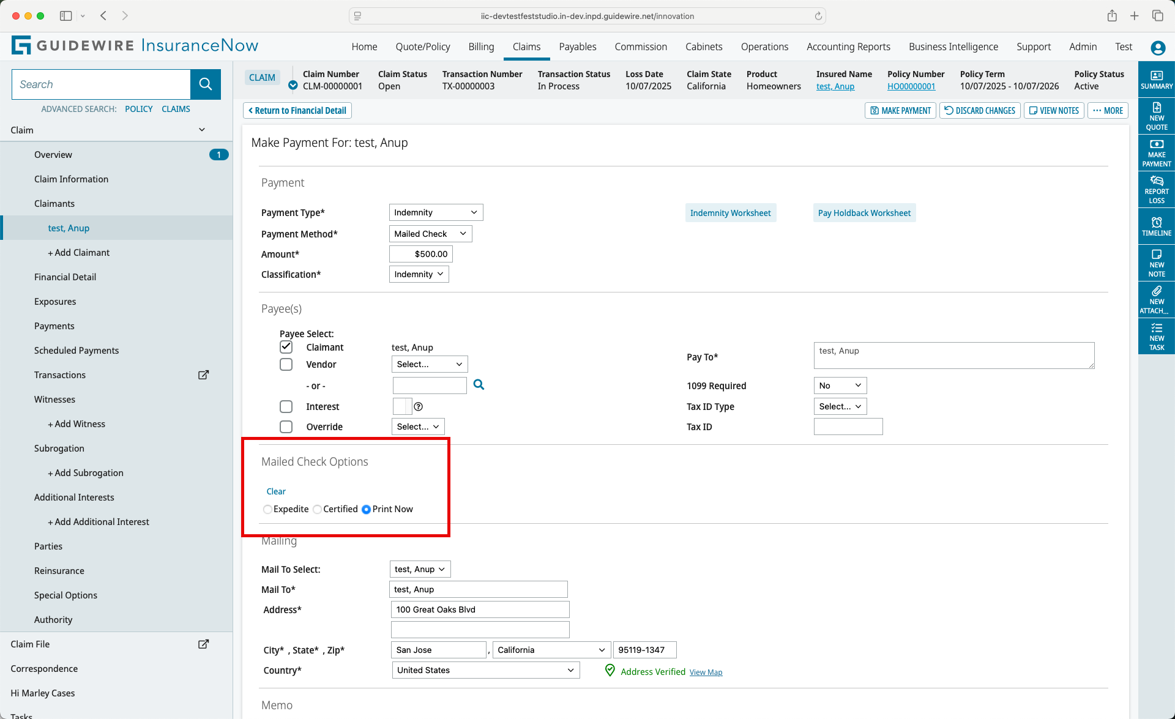Click the New Task sidebar icon
This screenshot has height=719, width=1175.
(x=1156, y=337)
